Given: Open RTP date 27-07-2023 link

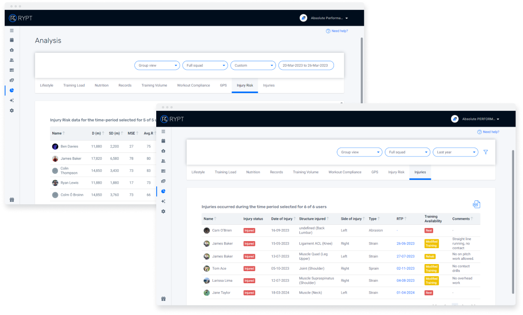Looking at the screenshot, I should 405,256.
